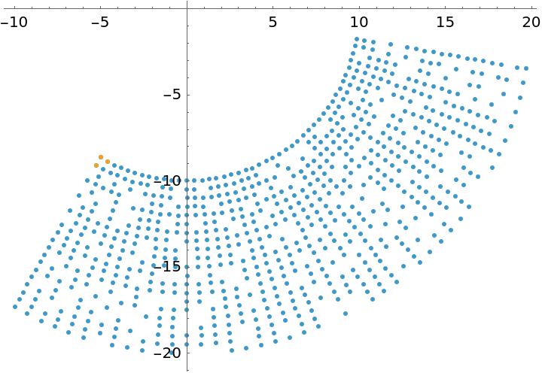Click the intersection of the two axes
The width and height of the screenshot is (542, 373).
coord(187,8)
